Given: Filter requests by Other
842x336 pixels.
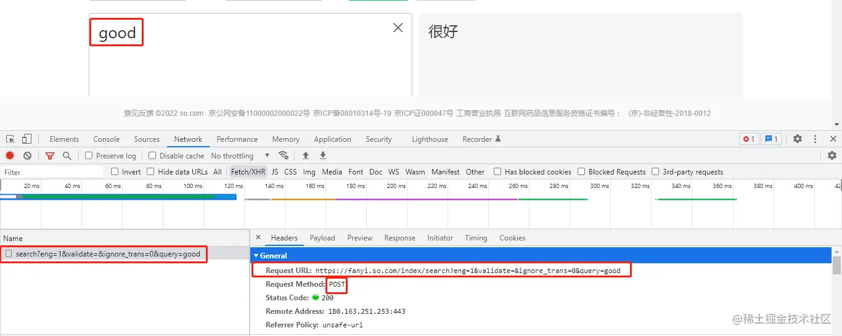Looking at the screenshot, I should [475, 172].
